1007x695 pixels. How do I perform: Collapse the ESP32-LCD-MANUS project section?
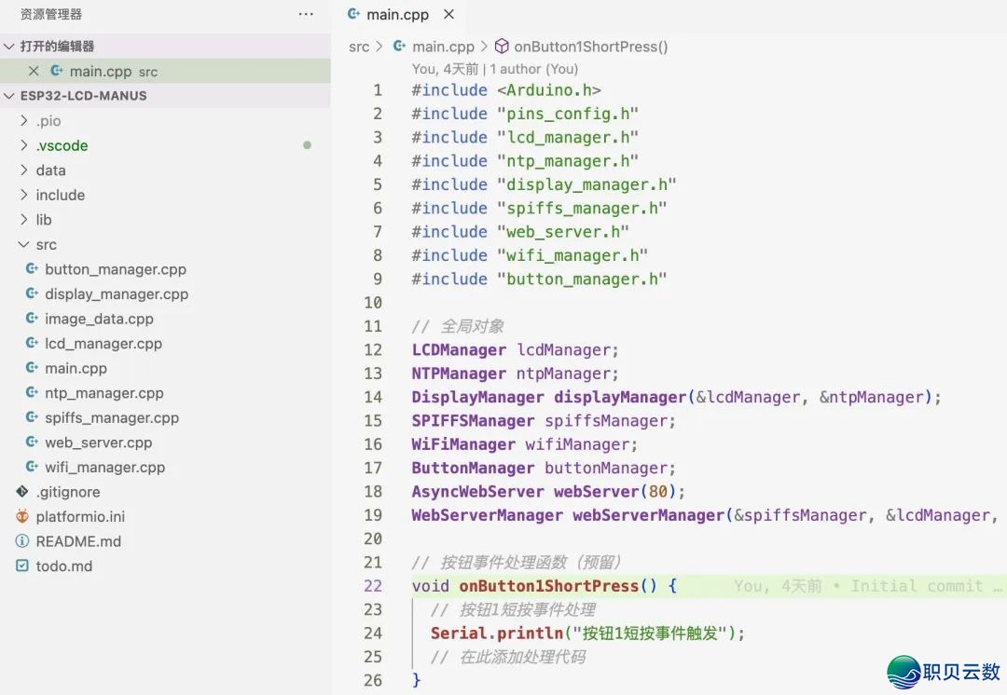pos(9,95)
